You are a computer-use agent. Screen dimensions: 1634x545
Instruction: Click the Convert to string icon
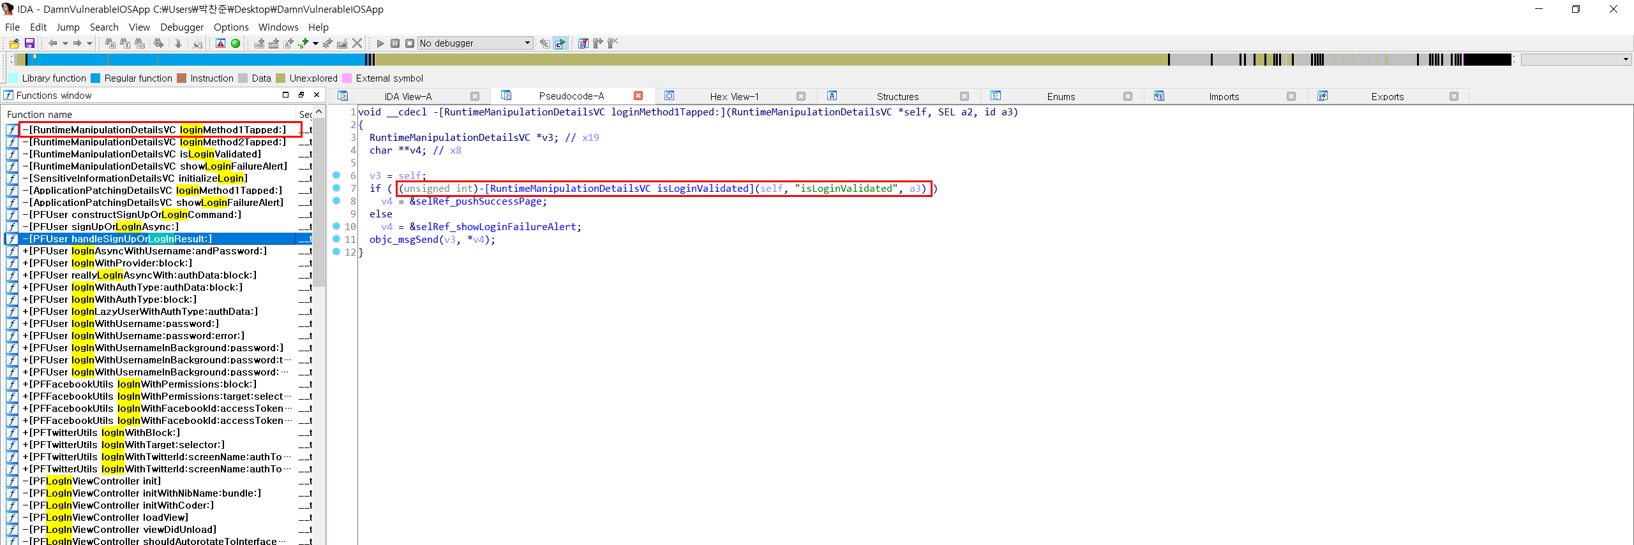tap(289, 43)
